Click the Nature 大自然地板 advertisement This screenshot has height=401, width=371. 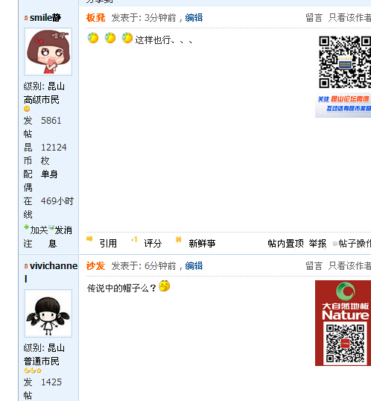[x=343, y=323]
